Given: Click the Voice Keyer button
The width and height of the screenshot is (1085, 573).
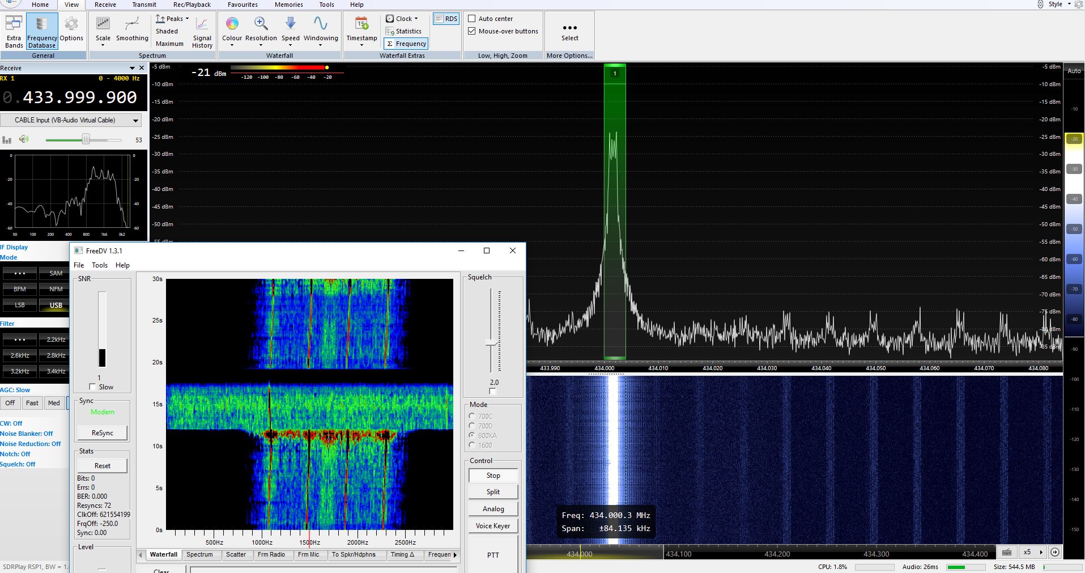Looking at the screenshot, I should click(493, 526).
